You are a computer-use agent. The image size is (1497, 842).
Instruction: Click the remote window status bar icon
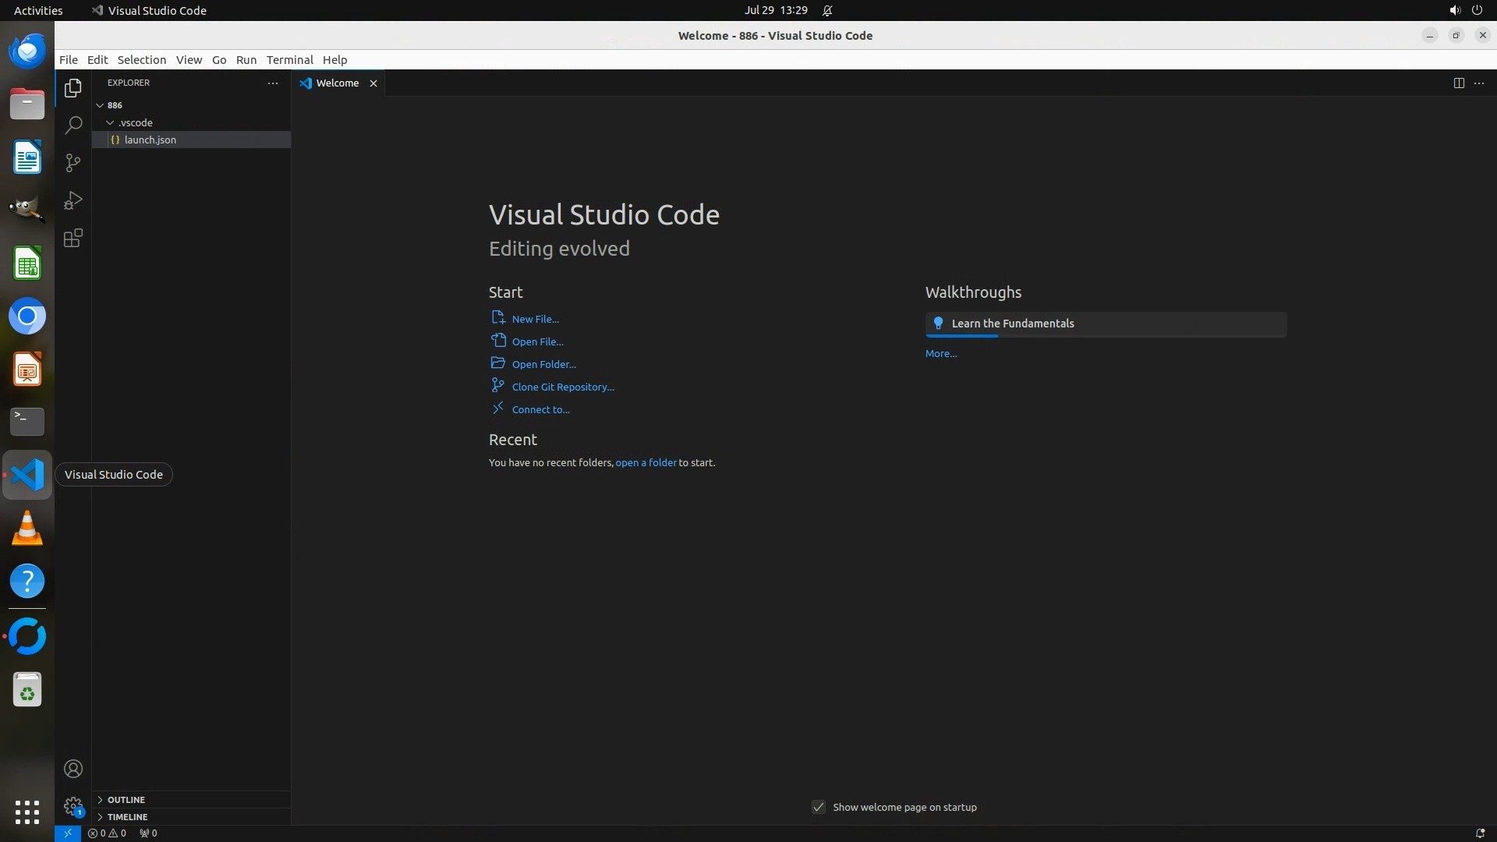point(68,833)
